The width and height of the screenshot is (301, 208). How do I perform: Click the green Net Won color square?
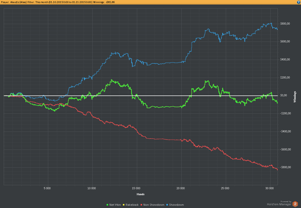tap(107, 205)
